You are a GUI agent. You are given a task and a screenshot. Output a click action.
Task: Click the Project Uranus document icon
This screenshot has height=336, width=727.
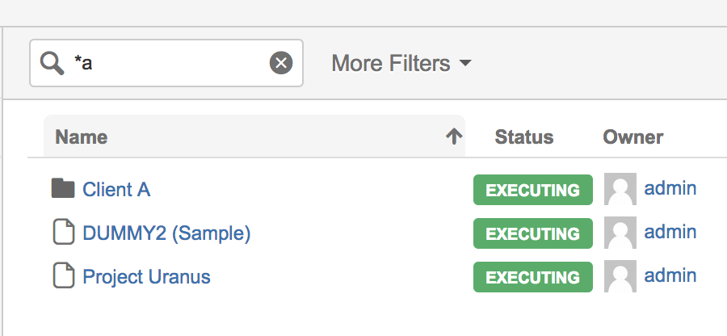[63, 277]
